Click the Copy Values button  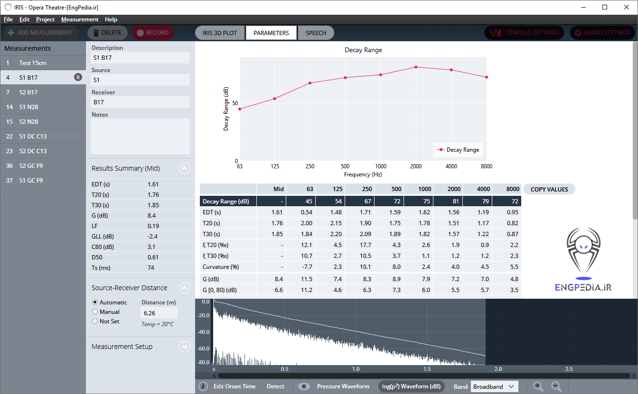coord(549,189)
